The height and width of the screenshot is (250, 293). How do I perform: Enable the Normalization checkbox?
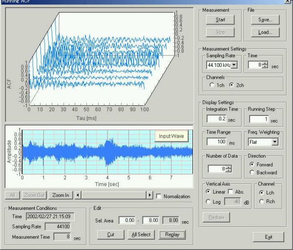pos(158,196)
